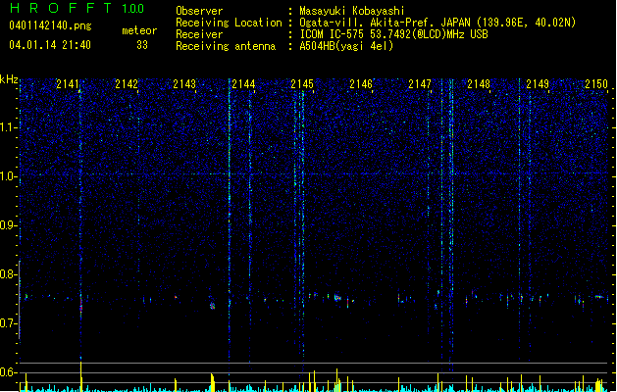Click the 2143 time marker
The height and width of the screenshot is (392, 617).
coord(184,84)
